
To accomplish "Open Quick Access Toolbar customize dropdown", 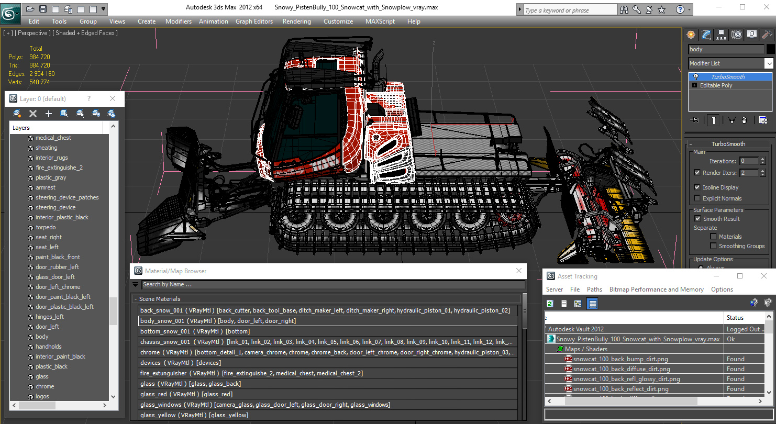I will click(x=104, y=9).
